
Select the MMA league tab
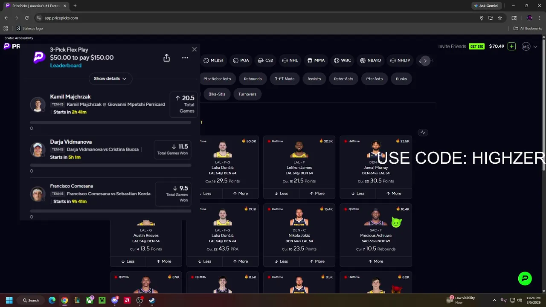(x=316, y=61)
